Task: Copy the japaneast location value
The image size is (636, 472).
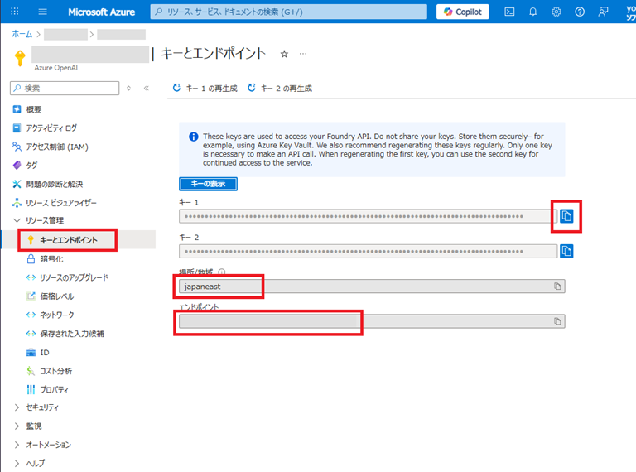Action: click(x=558, y=286)
